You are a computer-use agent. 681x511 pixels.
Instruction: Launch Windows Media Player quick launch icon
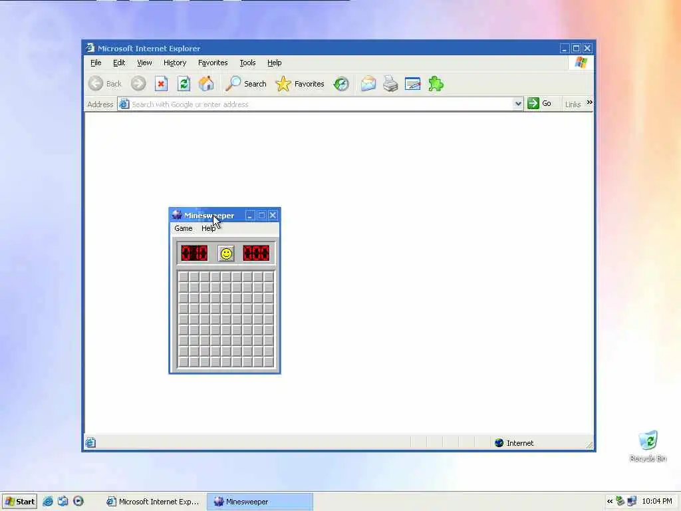click(x=78, y=501)
